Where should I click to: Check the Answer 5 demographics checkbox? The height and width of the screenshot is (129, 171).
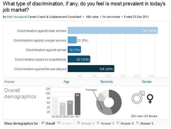coord(138,123)
